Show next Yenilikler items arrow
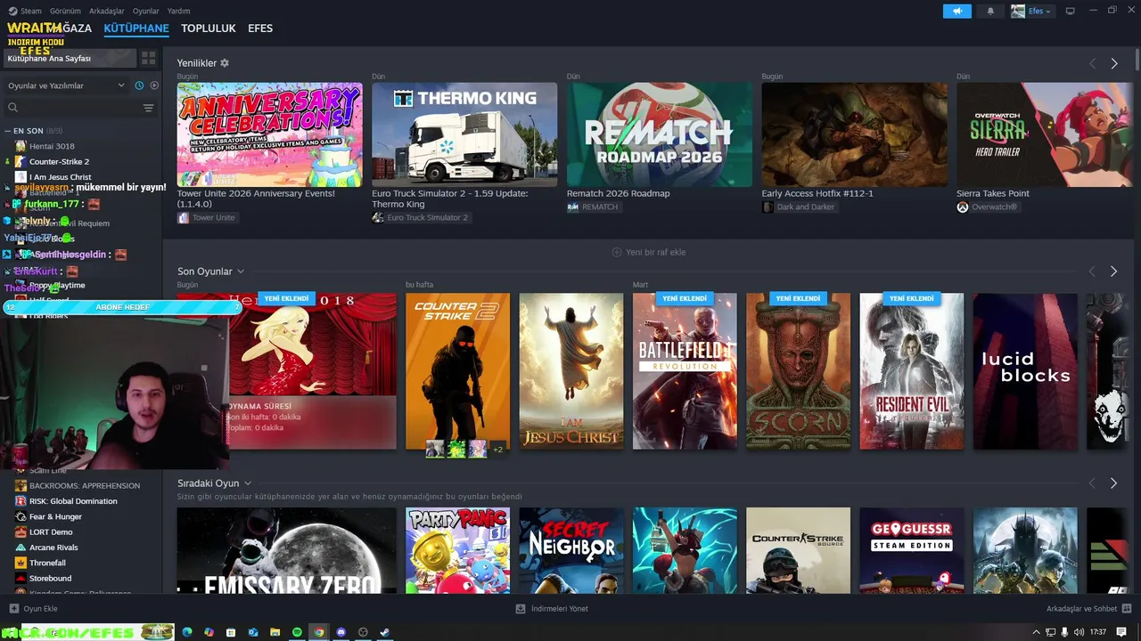 1114,64
